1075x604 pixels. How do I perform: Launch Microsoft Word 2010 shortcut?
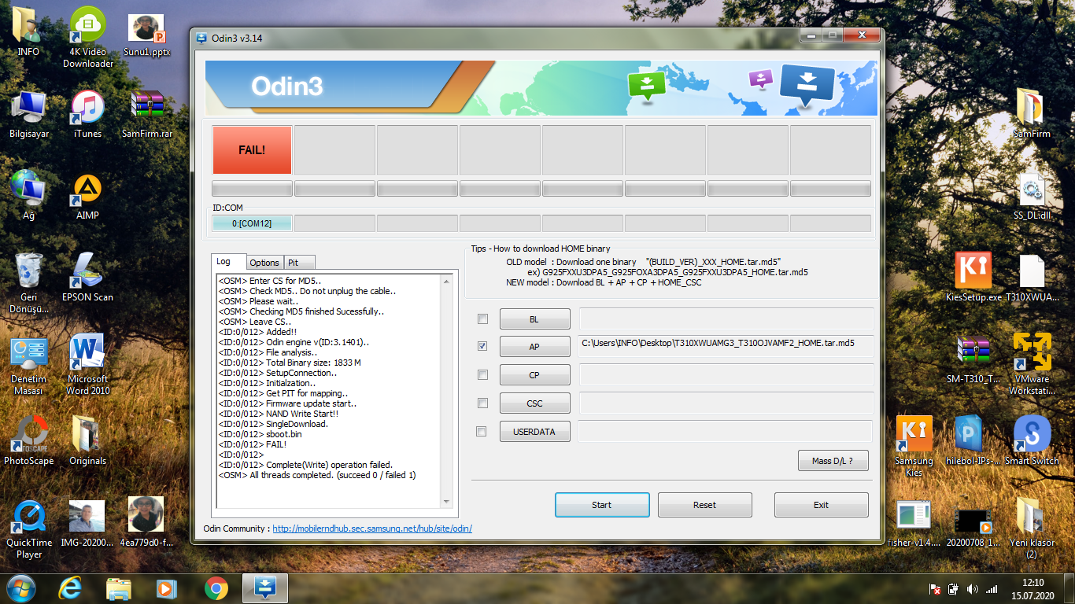(87, 366)
